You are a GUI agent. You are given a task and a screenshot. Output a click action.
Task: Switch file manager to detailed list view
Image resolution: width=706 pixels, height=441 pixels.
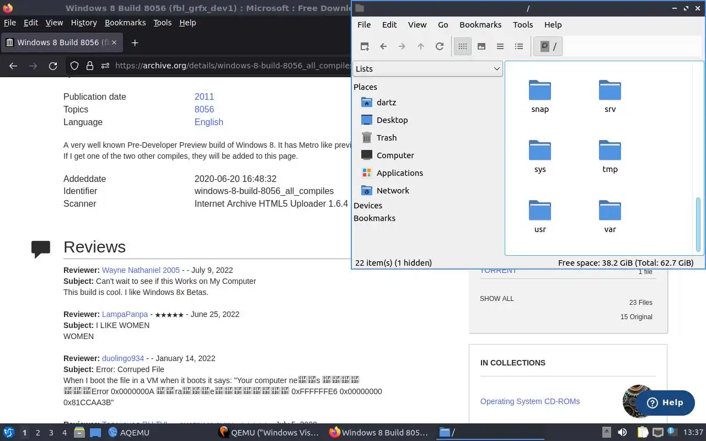click(x=519, y=46)
